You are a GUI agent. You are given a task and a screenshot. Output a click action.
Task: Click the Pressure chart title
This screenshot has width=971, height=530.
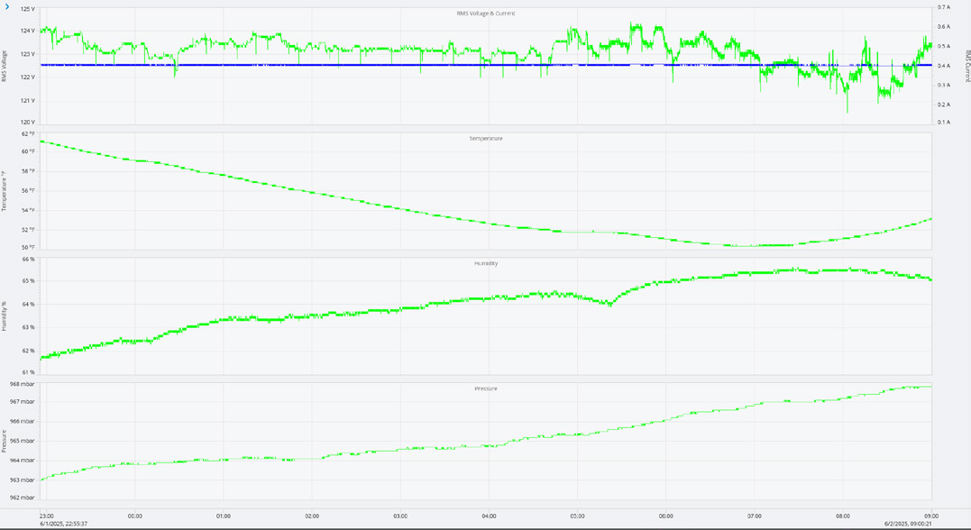485,388
